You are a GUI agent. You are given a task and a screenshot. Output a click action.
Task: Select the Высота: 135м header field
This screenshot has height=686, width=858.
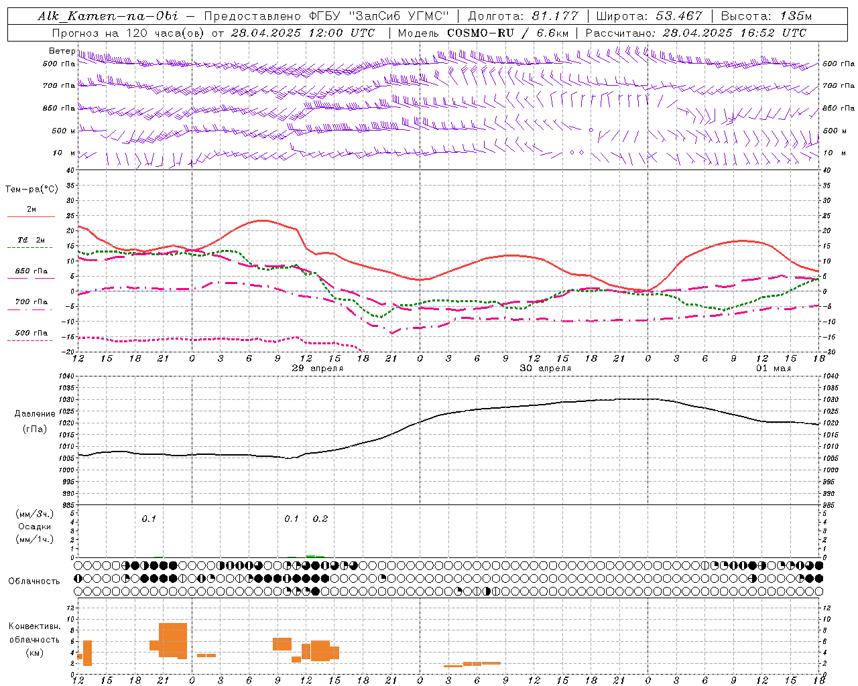tap(766, 16)
